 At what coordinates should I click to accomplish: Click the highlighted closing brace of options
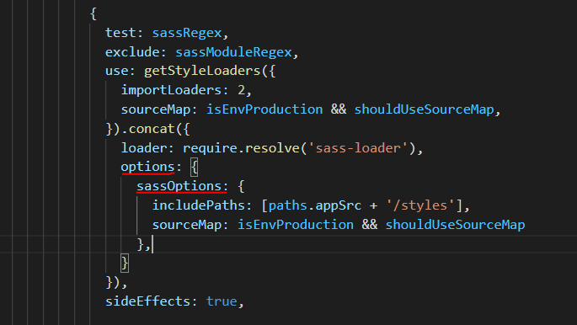[126, 264]
